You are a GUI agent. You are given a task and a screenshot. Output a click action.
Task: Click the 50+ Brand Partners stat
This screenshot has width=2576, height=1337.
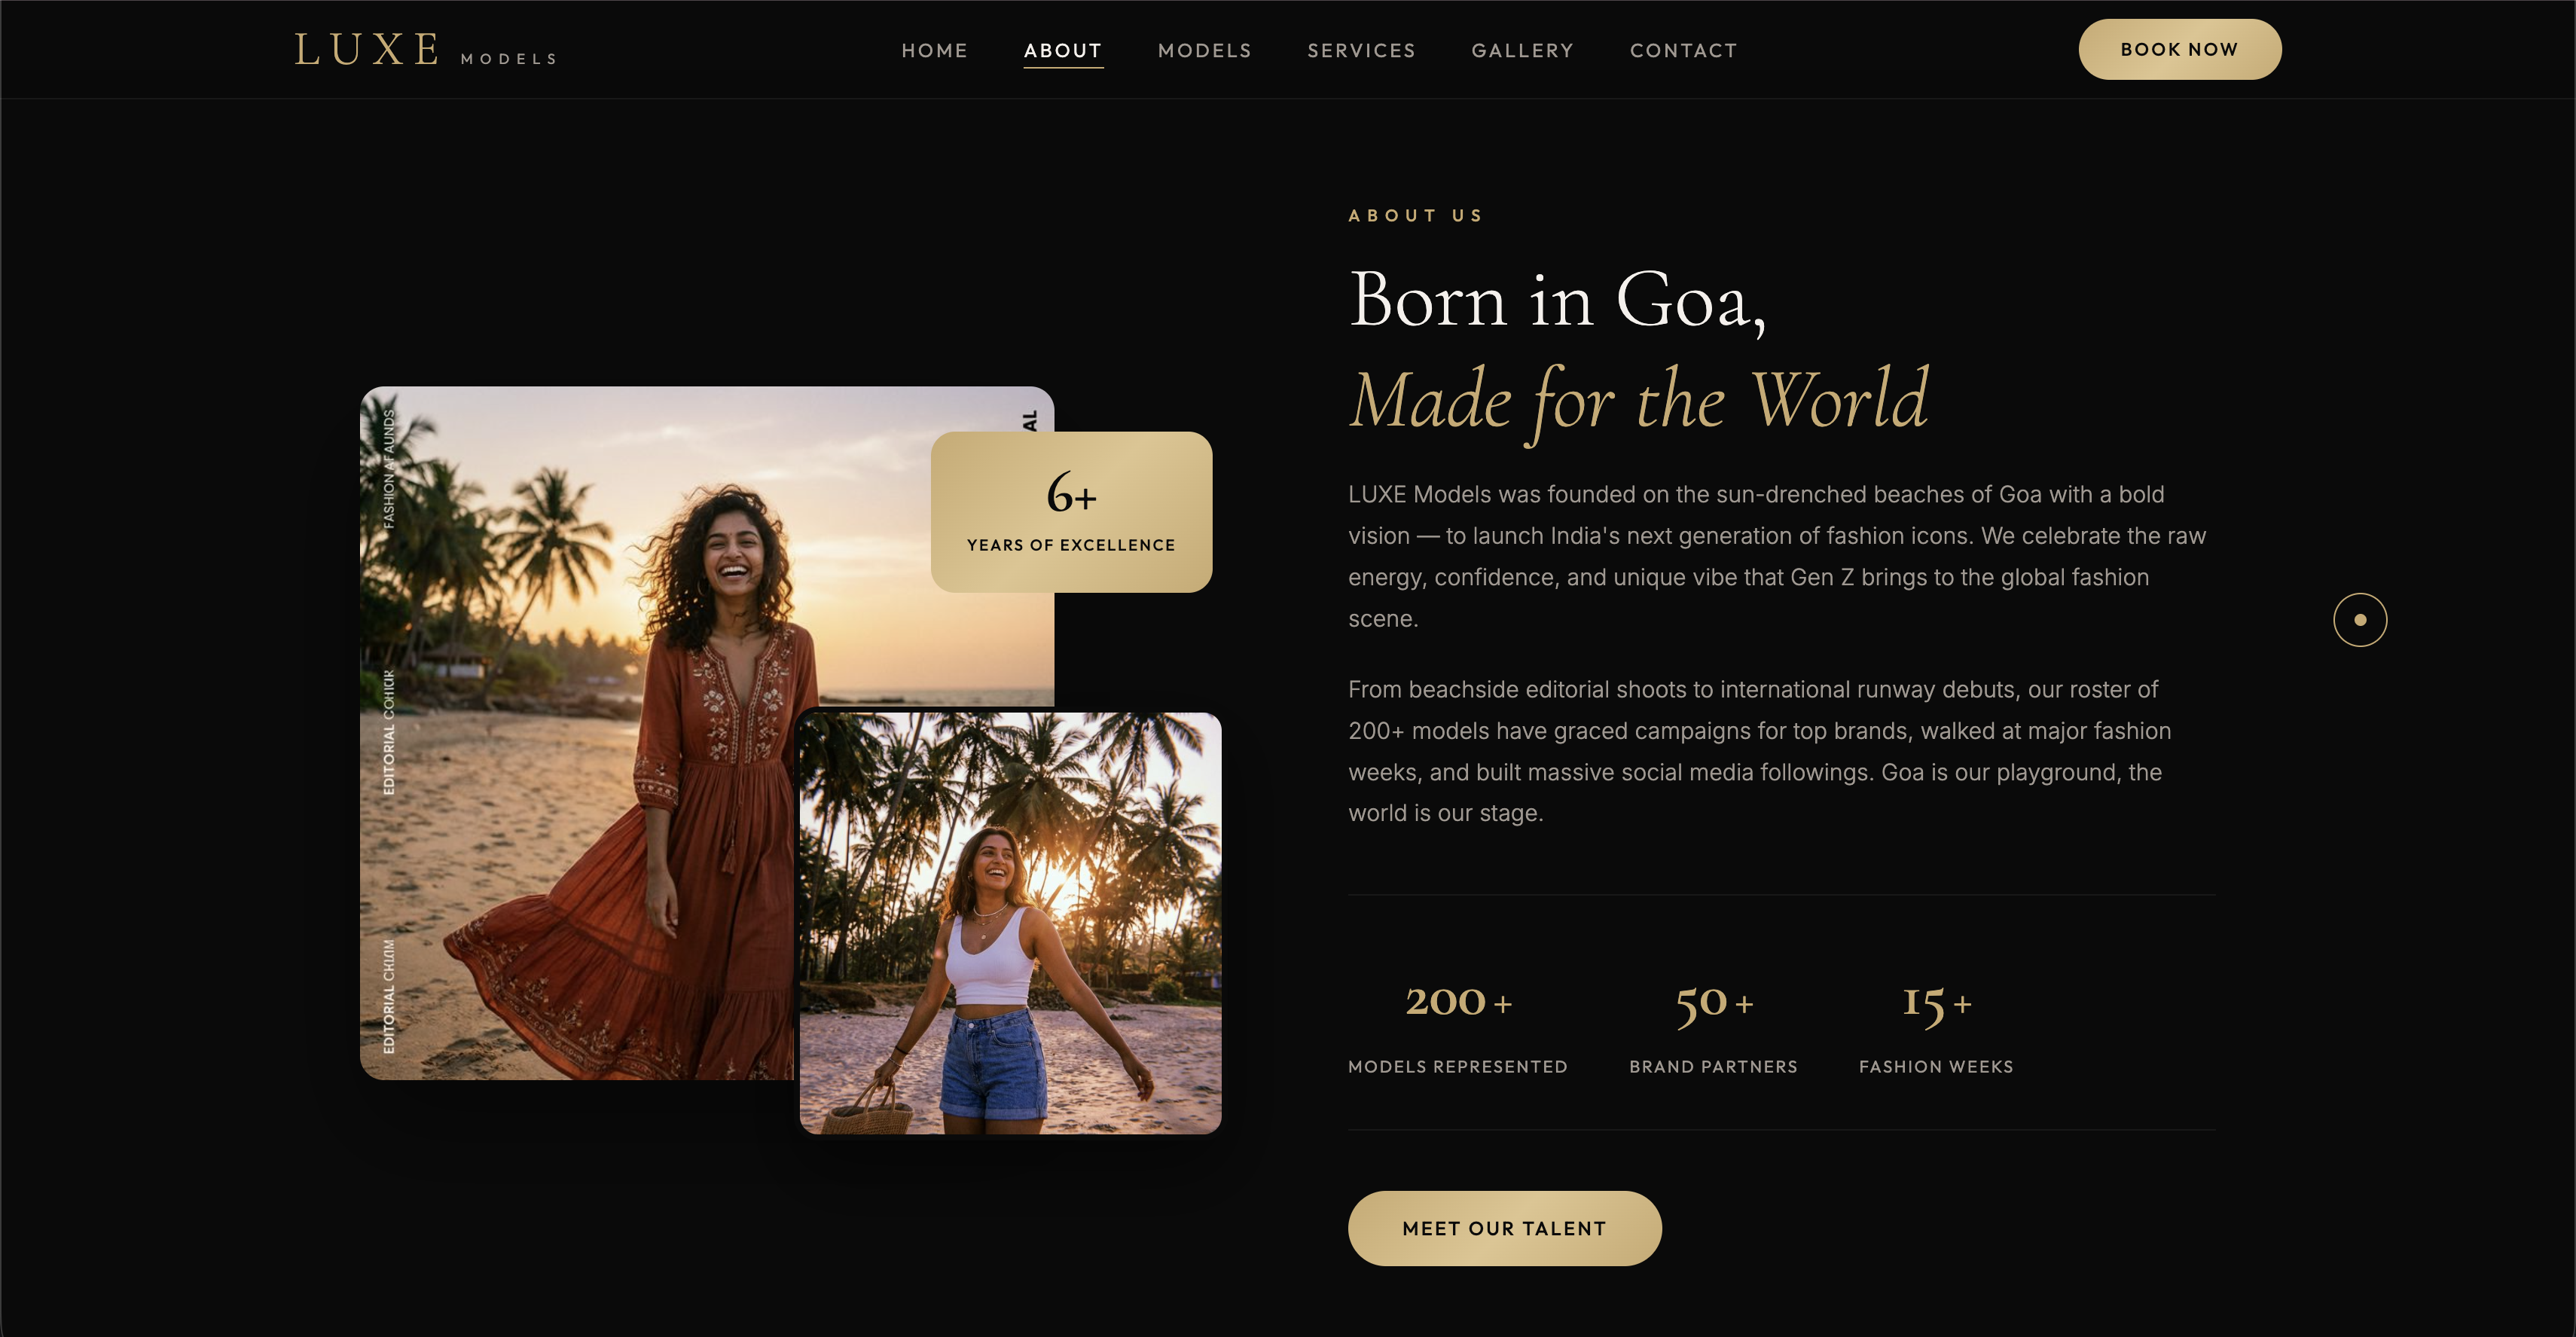point(1714,1026)
